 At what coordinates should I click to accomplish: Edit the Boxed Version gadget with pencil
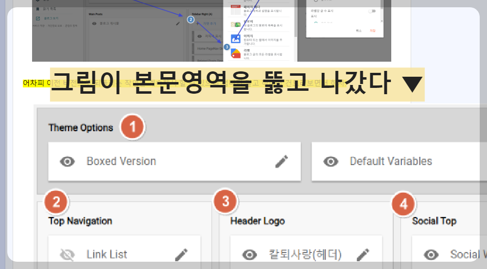282,161
